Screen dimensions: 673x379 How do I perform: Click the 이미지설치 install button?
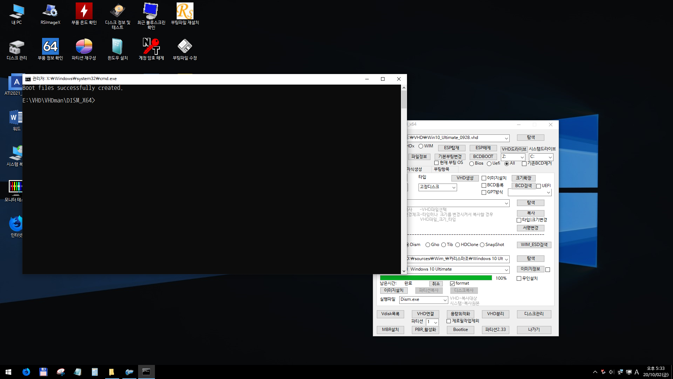coord(394,291)
